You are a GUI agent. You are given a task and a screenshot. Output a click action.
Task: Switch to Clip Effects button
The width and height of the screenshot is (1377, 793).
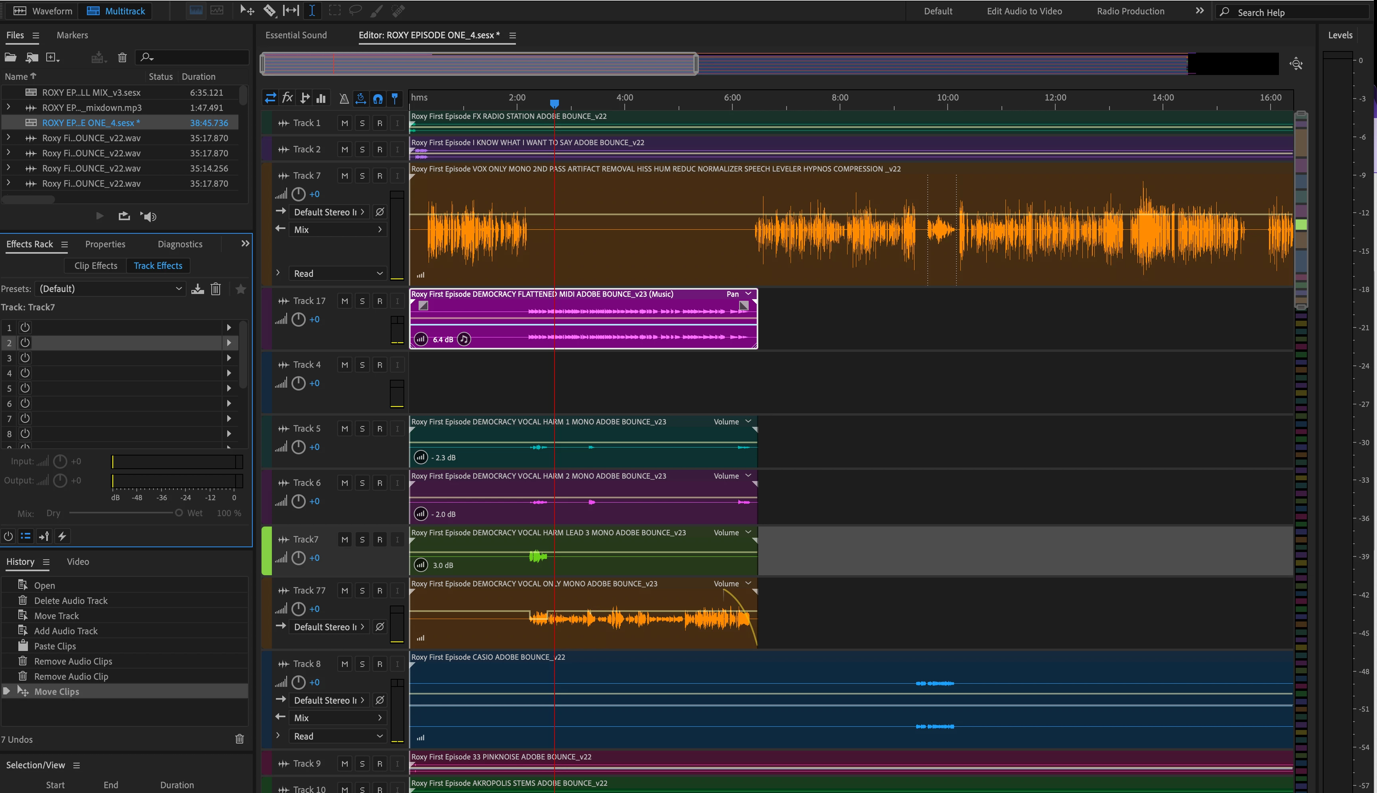coord(95,266)
